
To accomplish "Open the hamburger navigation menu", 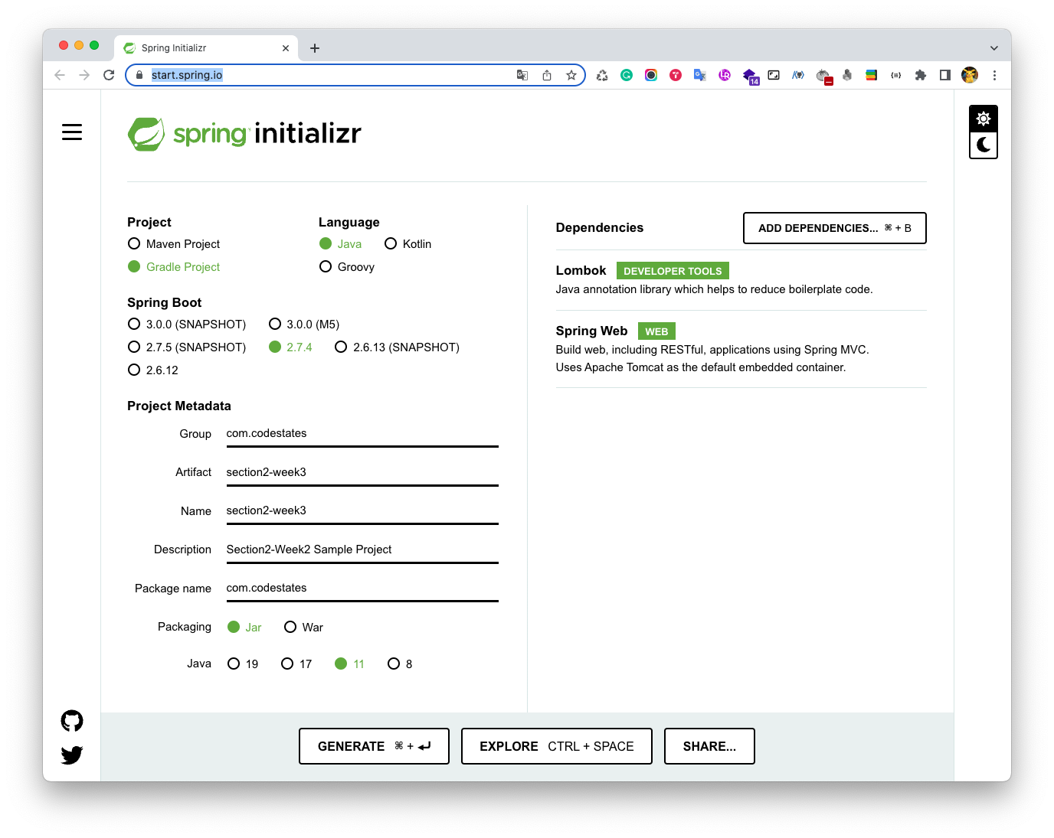I will [x=72, y=132].
